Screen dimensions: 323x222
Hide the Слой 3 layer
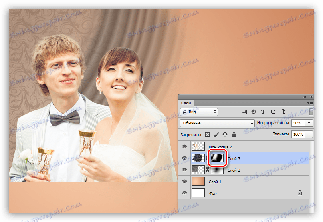click(x=184, y=158)
